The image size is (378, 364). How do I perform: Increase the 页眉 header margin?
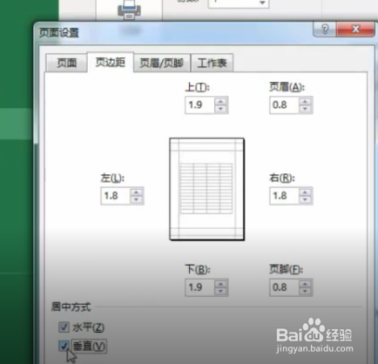tap(305, 101)
